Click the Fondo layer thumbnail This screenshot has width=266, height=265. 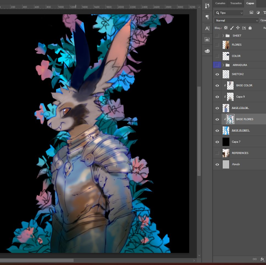pyautogui.click(x=226, y=164)
